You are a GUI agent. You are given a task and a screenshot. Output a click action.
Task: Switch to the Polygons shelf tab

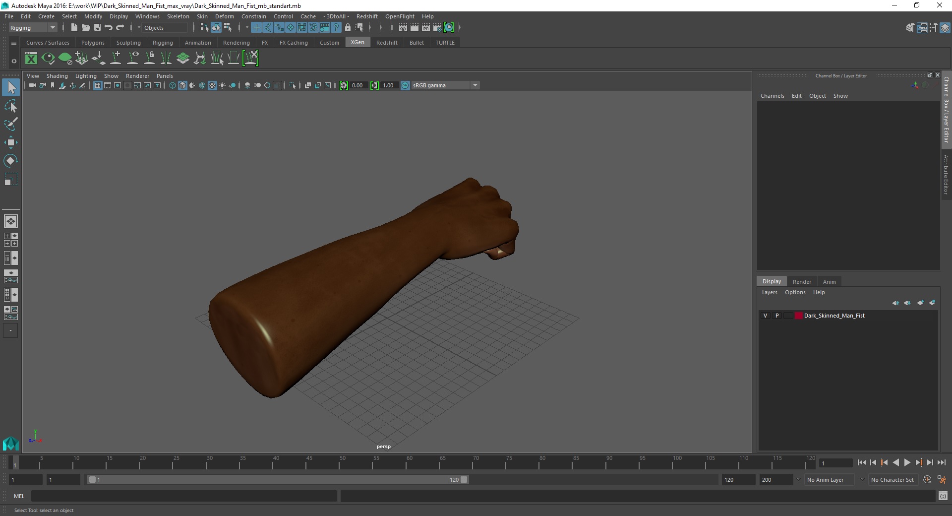[x=93, y=43]
